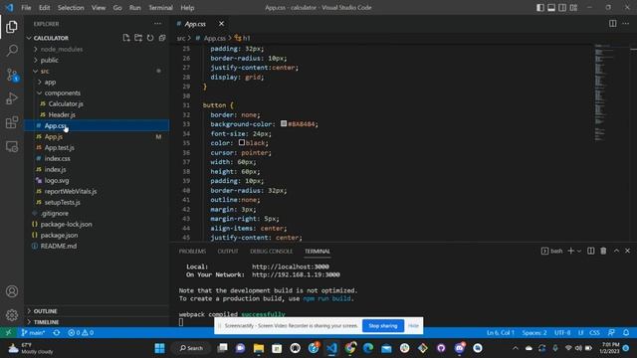Open the localhost:3000 link in terminal
Image resolution: width=637 pixels, height=358 pixels.
(x=291, y=267)
